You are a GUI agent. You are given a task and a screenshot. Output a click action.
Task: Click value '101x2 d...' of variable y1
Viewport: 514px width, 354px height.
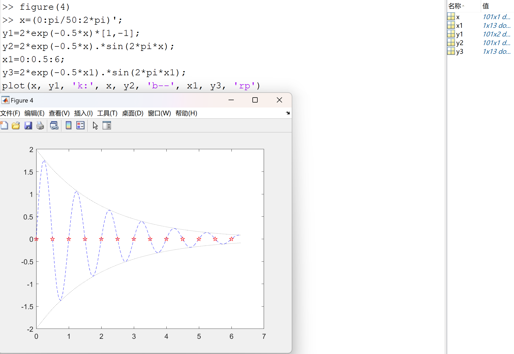point(496,34)
